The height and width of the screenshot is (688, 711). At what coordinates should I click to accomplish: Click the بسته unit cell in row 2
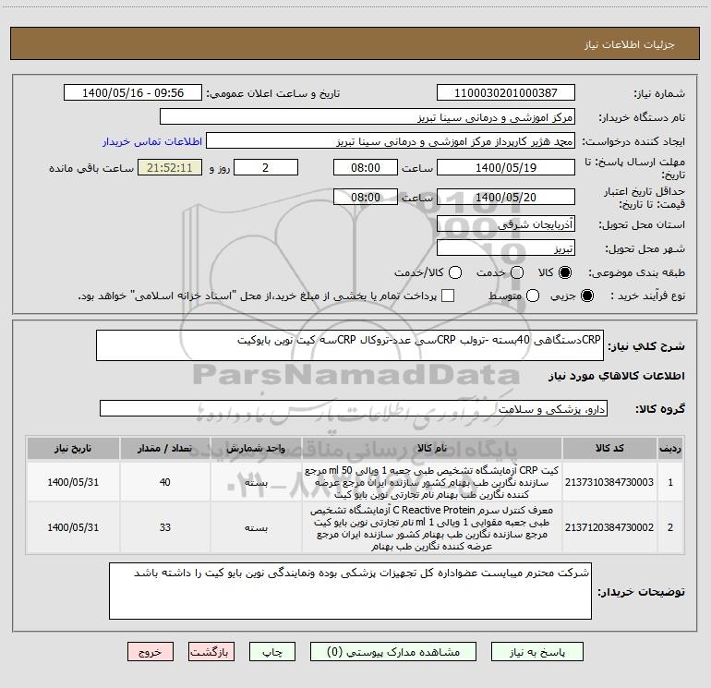(256, 527)
